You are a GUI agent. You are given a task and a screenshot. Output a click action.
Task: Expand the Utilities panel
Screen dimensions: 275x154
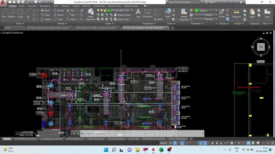(x=239, y=24)
